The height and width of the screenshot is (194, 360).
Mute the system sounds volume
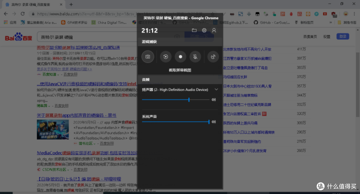(x=214, y=122)
